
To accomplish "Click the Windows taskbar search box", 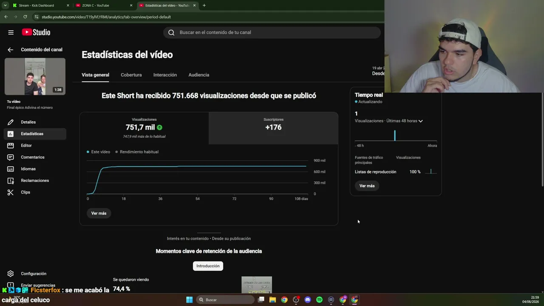I will pyautogui.click(x=225, y=300).
